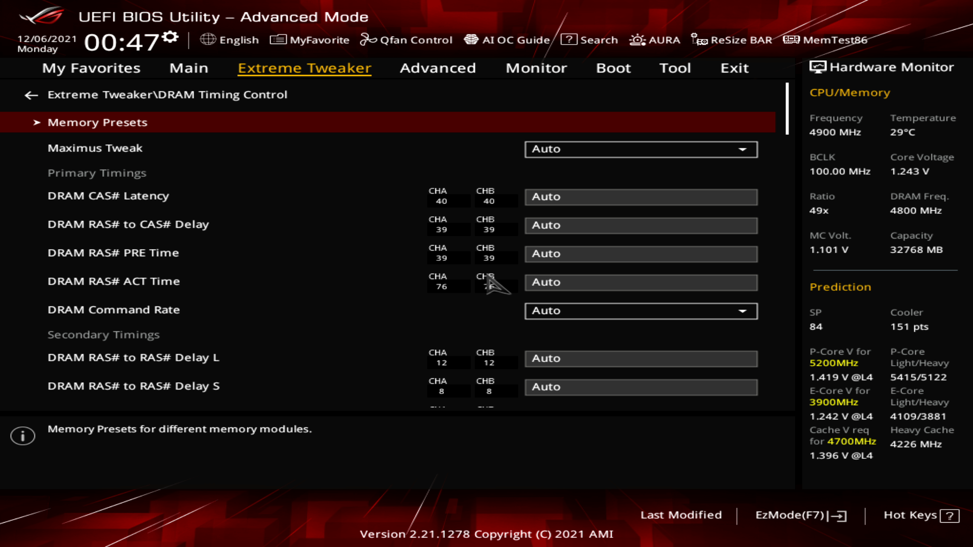Click the vertical scrollbar of settings list
The height and width of the screenshot is (547, 973).
(787, 109)
